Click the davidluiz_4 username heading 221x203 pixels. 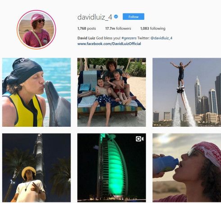pos(95,17)
